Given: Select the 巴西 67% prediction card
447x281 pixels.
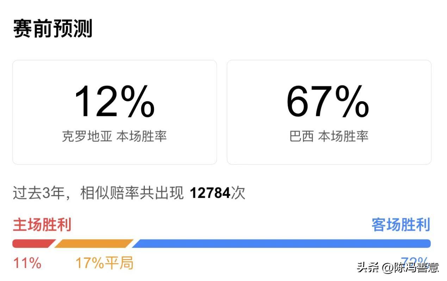Looking at the screenshot, I should [329, 112].
